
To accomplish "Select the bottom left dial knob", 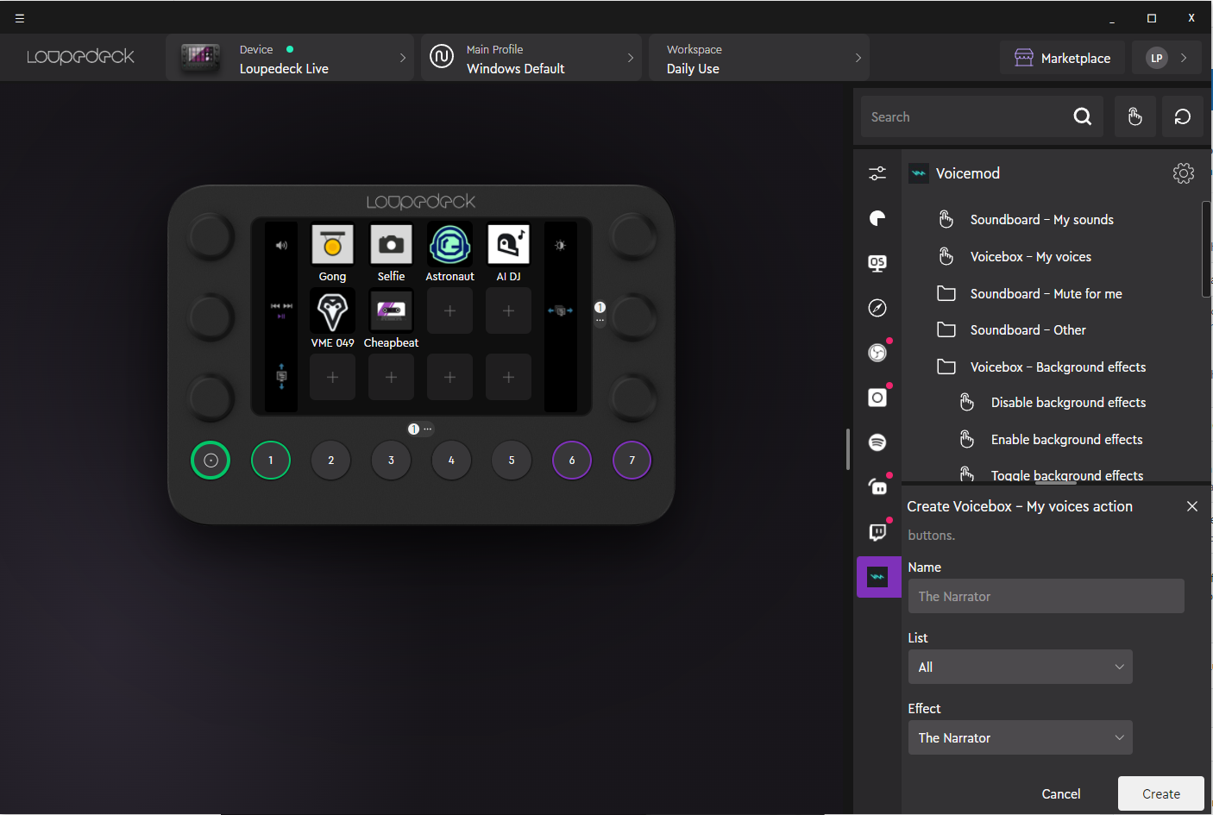I will coord(210,398).
